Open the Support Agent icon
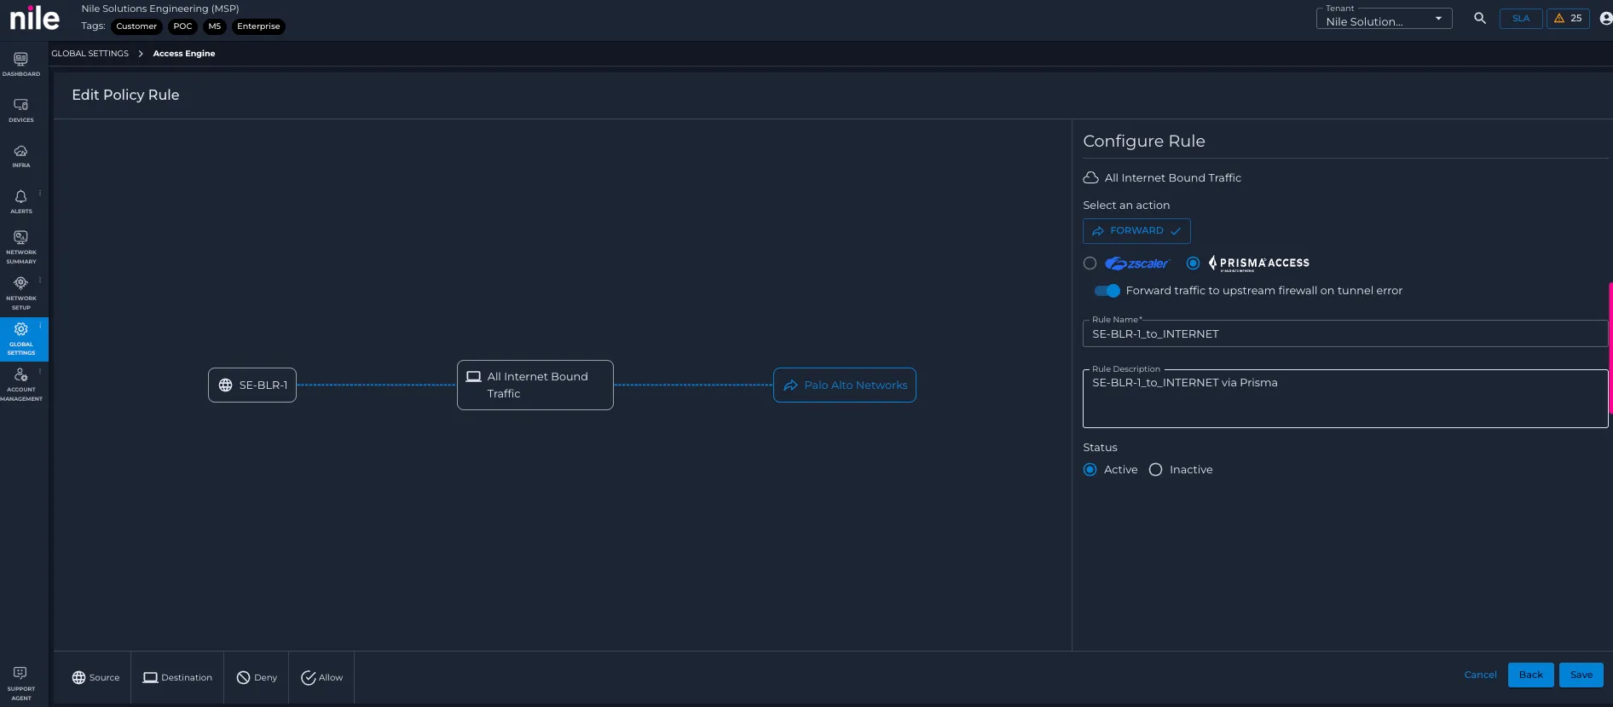 click(x=20, y=673)
